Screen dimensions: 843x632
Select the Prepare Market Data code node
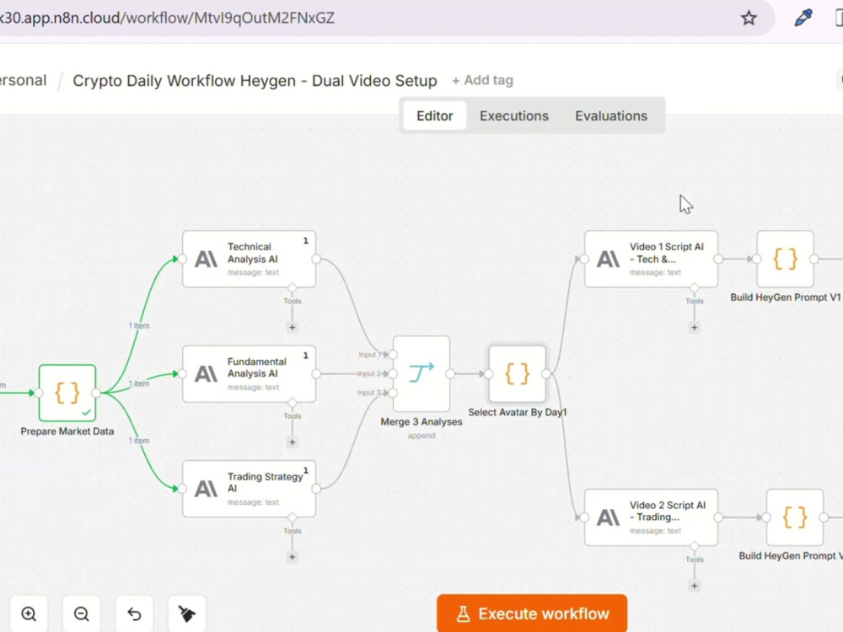click(67, 393)
